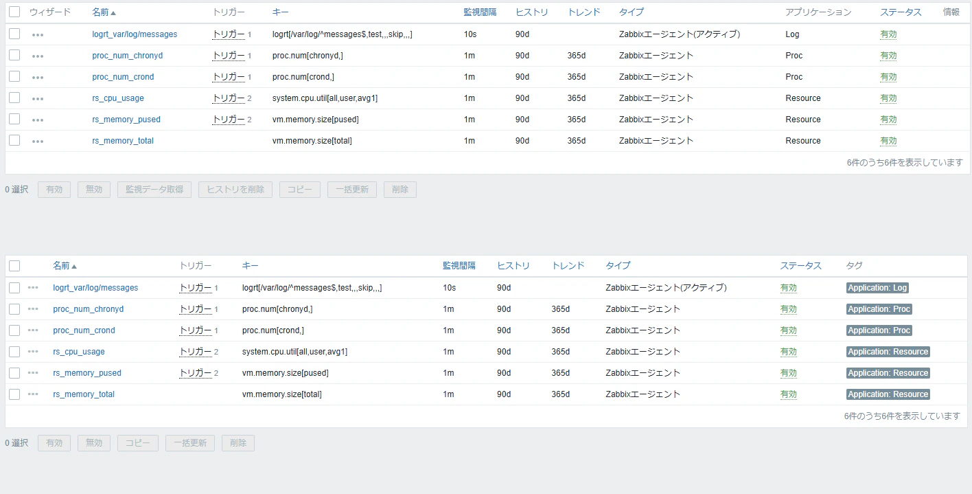Sort upper table by 名前 column
Viewport: 972px width, 494px height.
[x=104, y=12]
